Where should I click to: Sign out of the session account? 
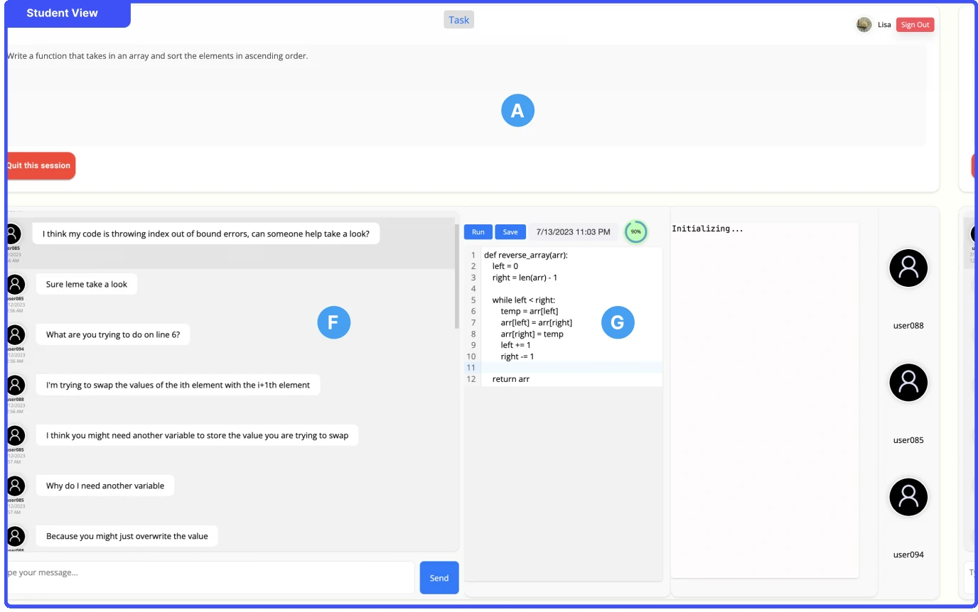pyautogui.click(x=915, y=25)
